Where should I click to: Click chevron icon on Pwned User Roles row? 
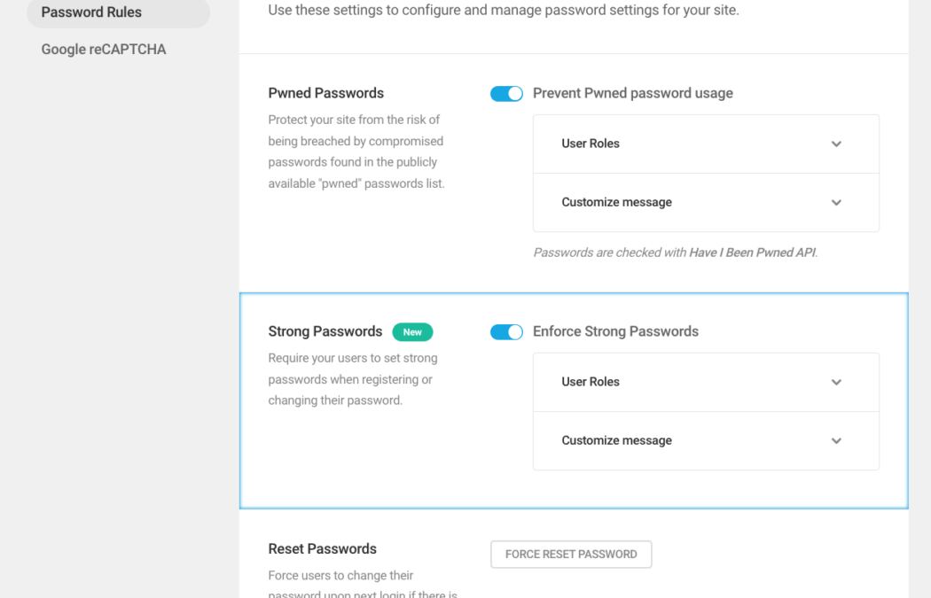click(835, 143)
